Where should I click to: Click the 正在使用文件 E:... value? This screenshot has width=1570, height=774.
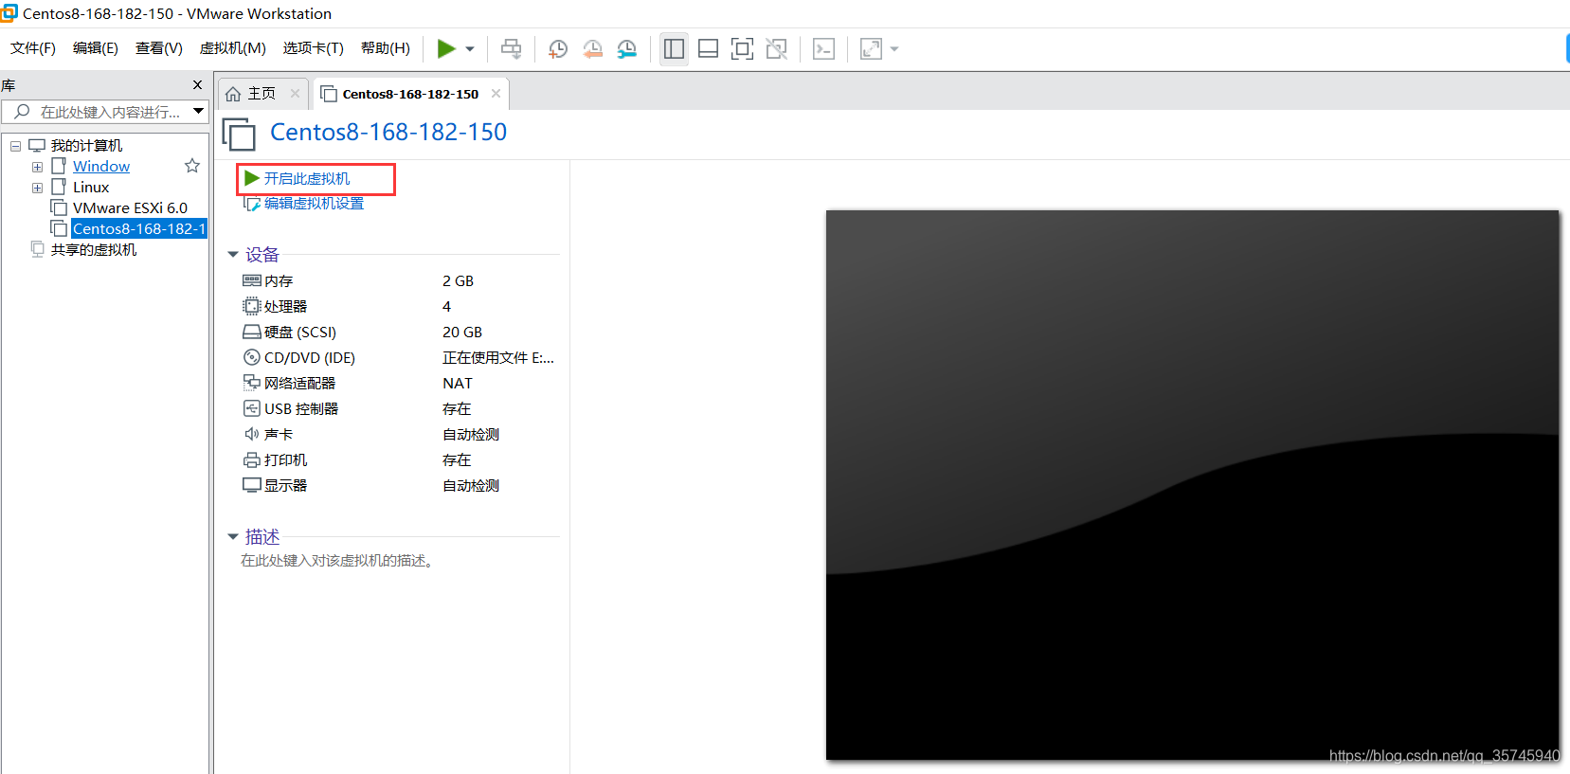click(x=498, y=357)
